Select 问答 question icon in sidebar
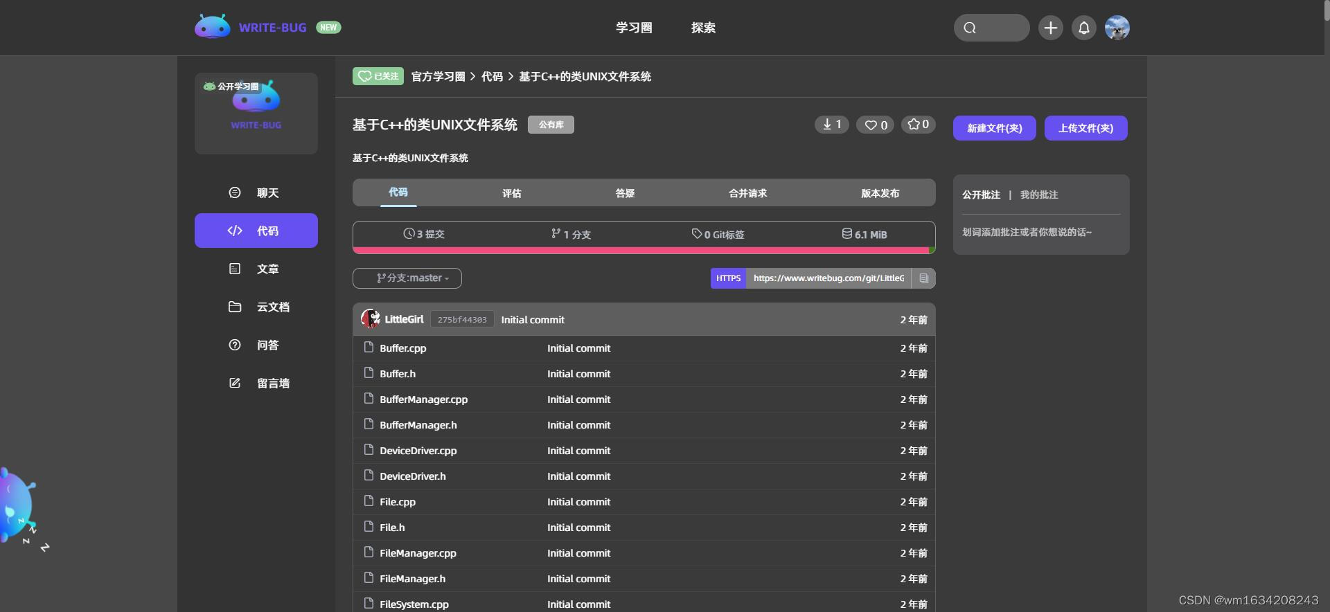Viewport: 1330px width, 612px height. (235, 345)
